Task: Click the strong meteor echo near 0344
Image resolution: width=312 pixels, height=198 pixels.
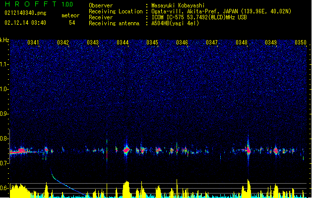Action: 126,150
